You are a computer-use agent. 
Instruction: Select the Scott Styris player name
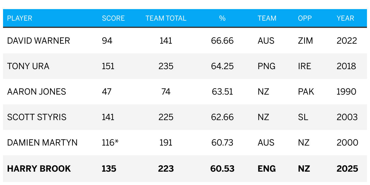[x=37, y=117]
